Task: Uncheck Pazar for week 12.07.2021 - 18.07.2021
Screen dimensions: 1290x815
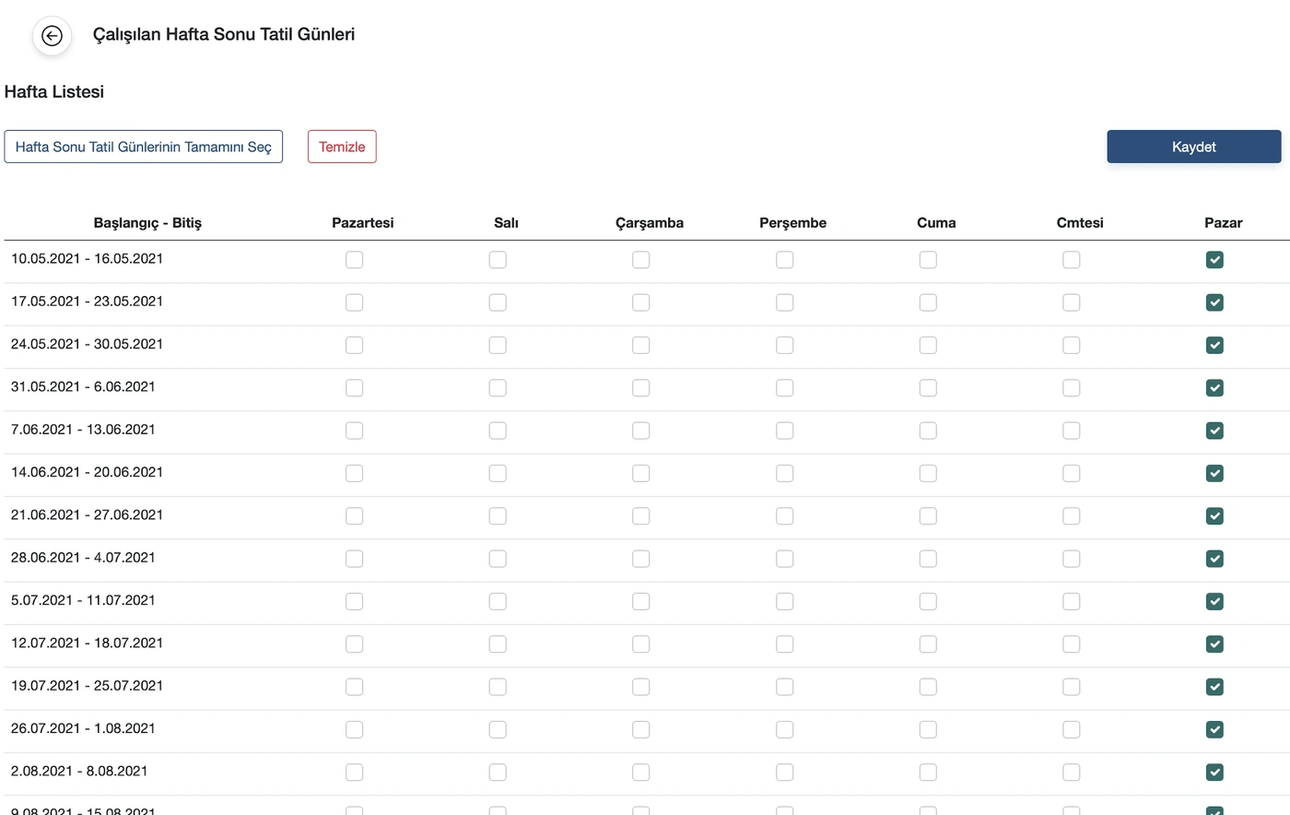Action: click(1214, 644)
